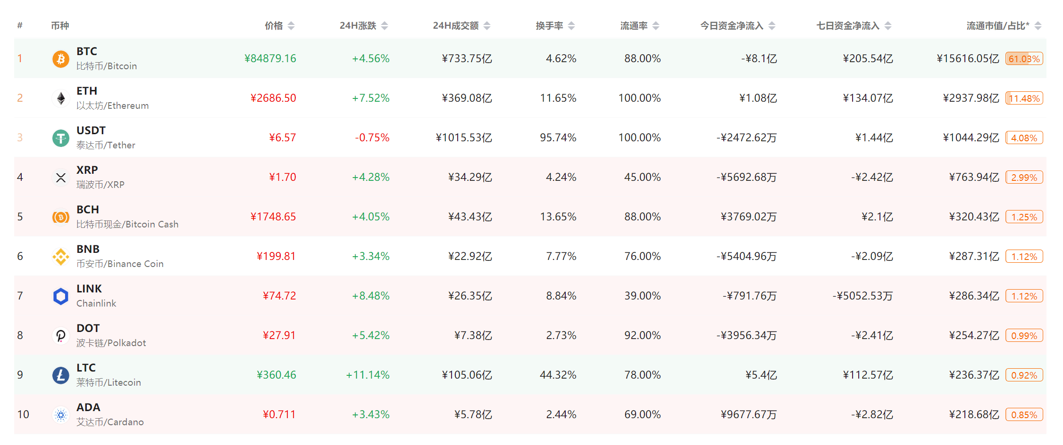Click the Binance Coin logo icon
This screenshot has width=1063, height=445.
click(60, 257)
